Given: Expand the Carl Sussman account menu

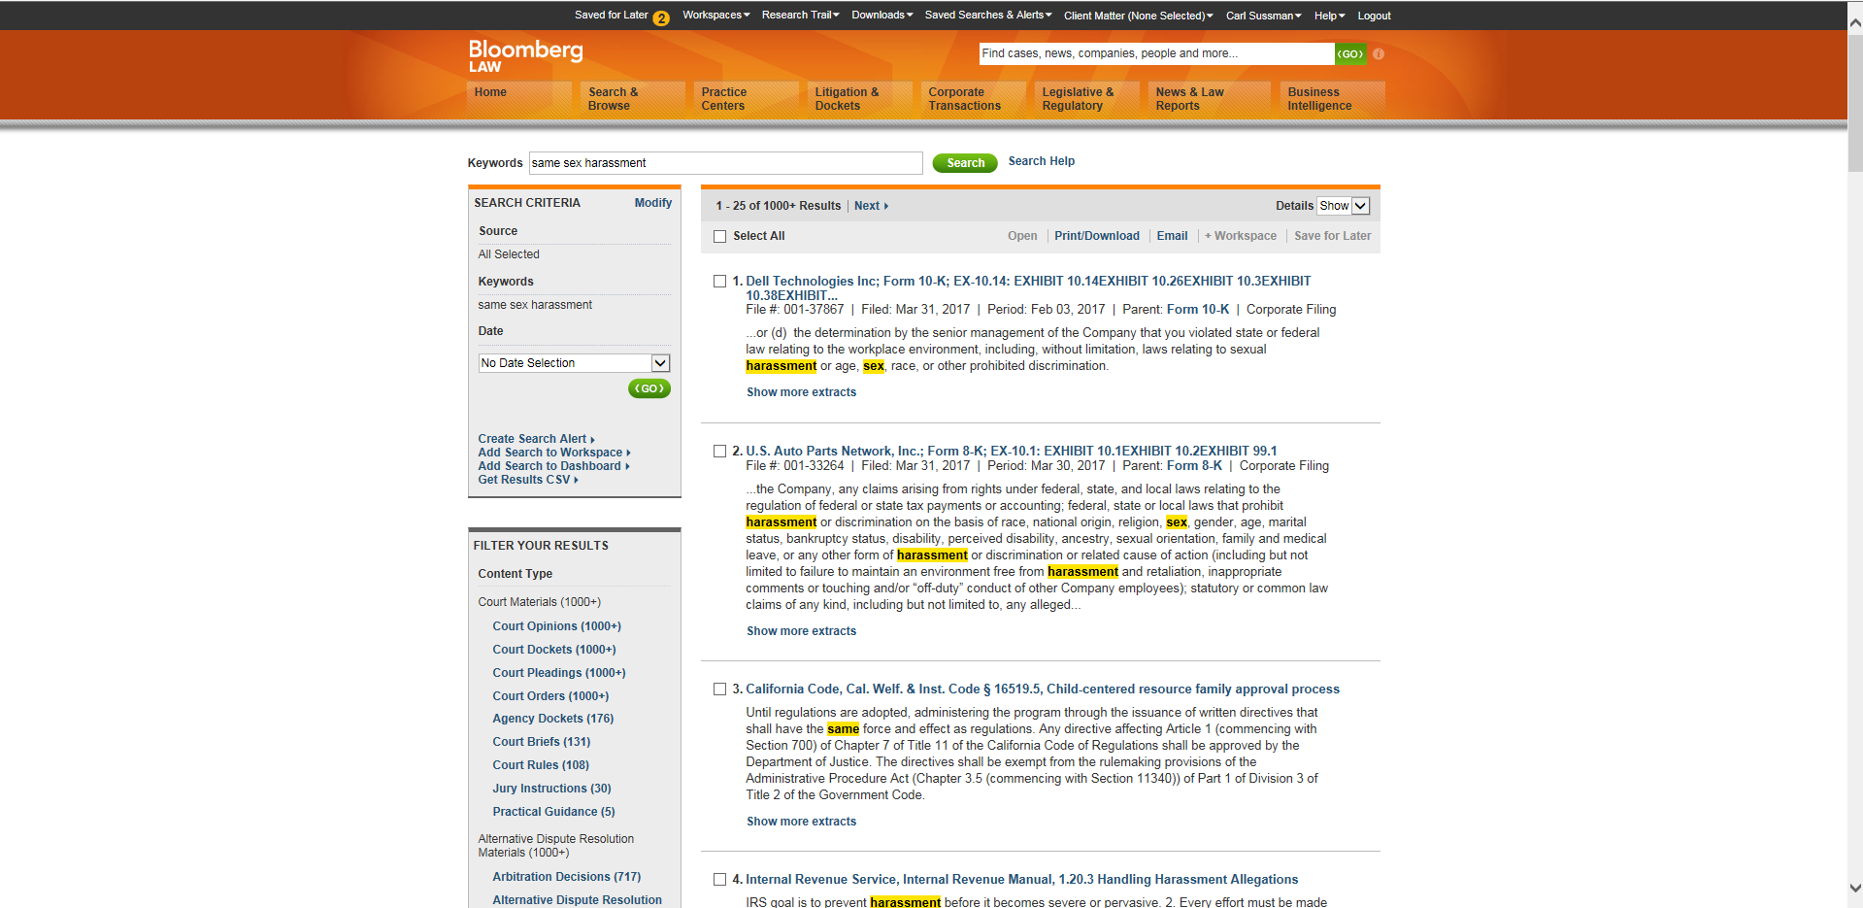Looking at the screenshot, I should point(1262,15).
